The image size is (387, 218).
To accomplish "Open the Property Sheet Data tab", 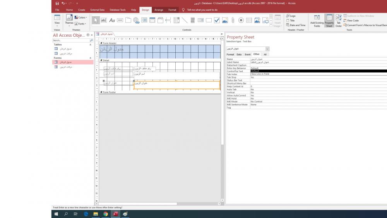I will click(x=239, y=54).
